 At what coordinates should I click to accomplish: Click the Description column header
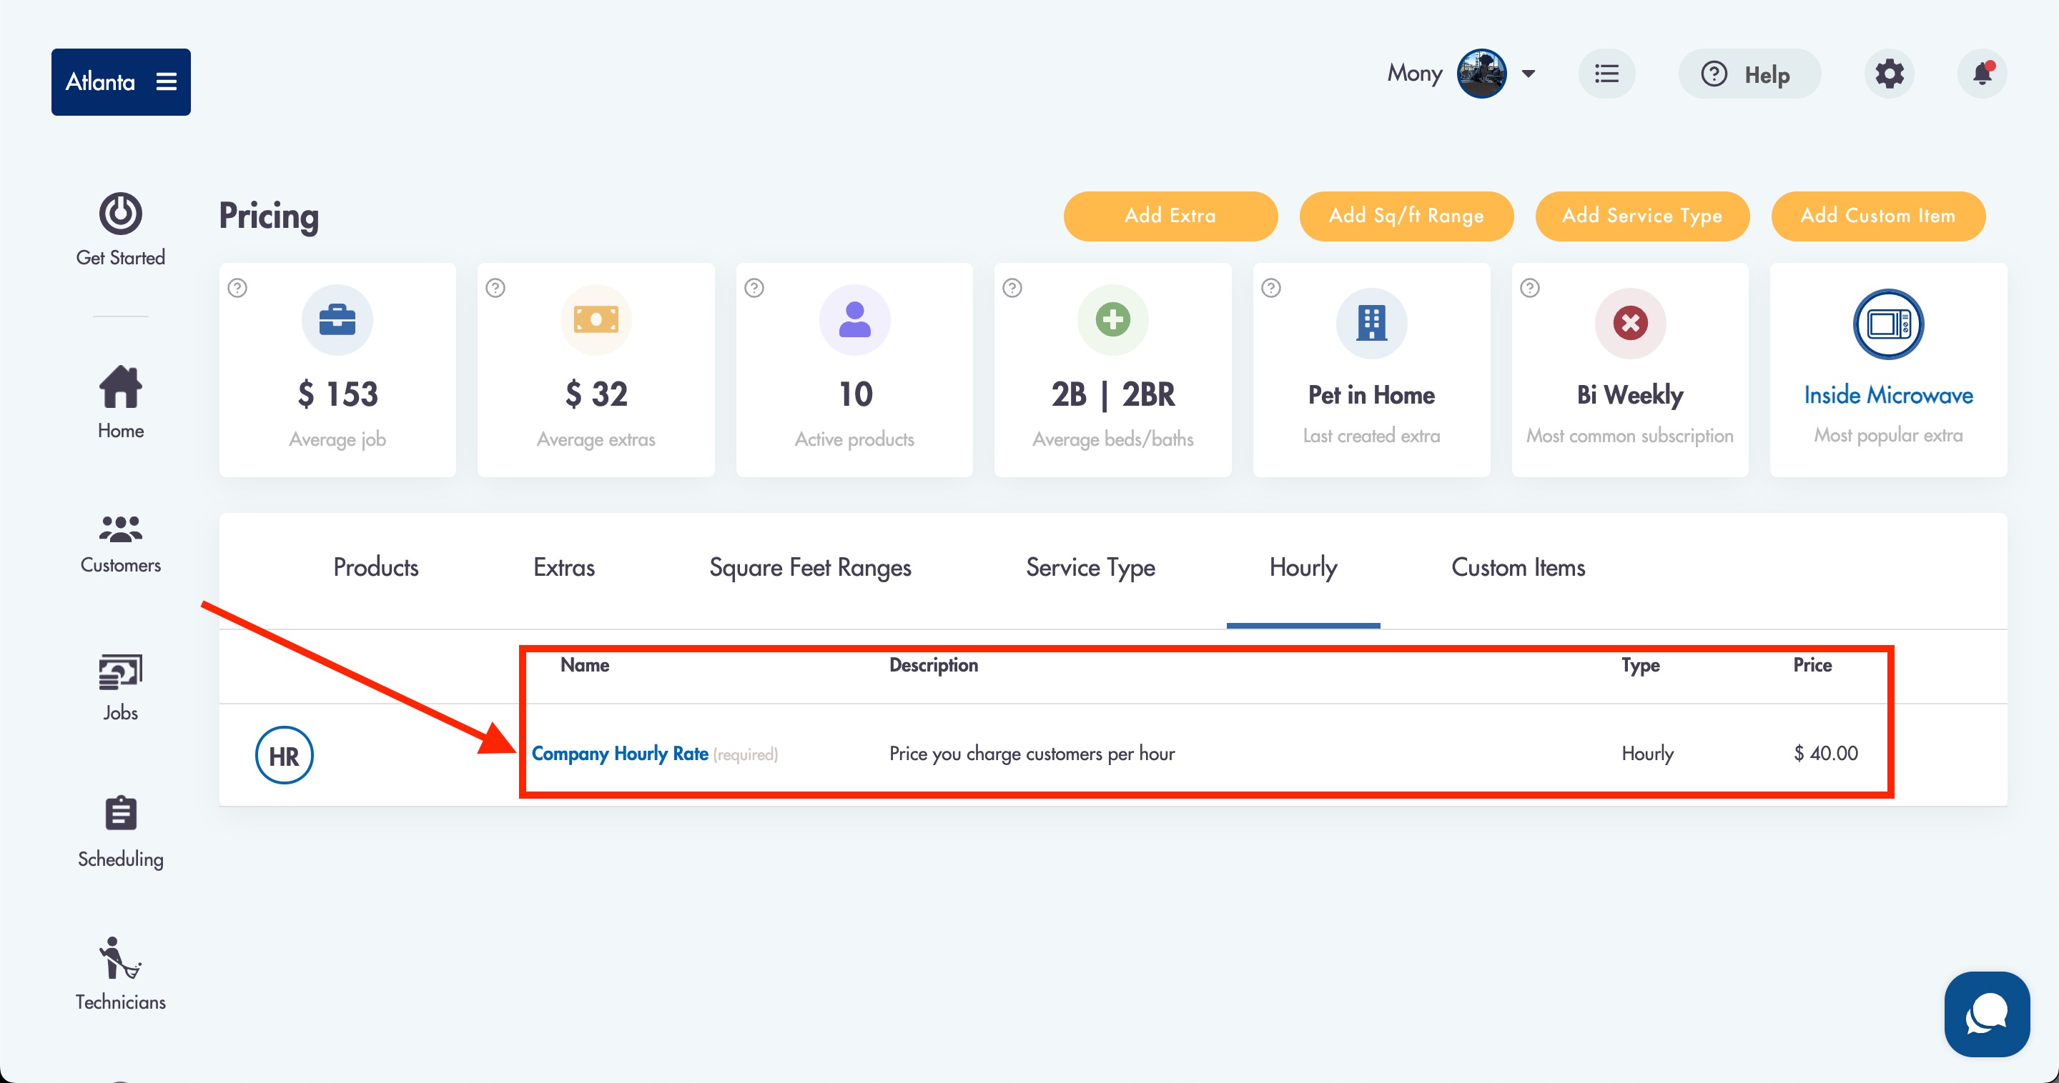coord(934,665)
